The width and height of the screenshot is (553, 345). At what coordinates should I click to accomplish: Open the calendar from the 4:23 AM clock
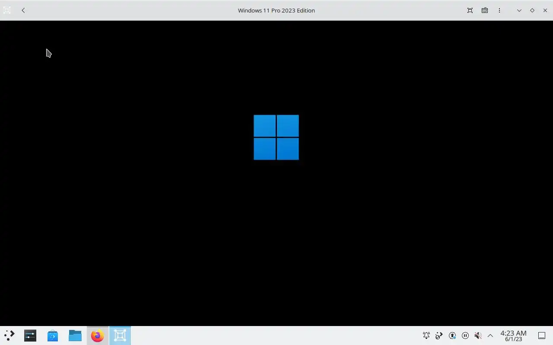point(513,336)
